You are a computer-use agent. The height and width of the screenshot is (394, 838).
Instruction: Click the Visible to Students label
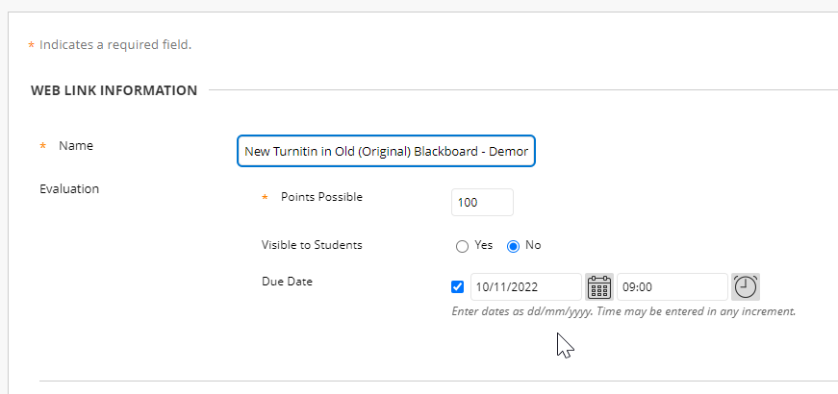click(312, 245)
